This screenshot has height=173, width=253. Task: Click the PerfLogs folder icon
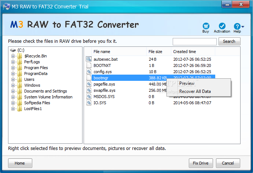[x=20, y=62]
